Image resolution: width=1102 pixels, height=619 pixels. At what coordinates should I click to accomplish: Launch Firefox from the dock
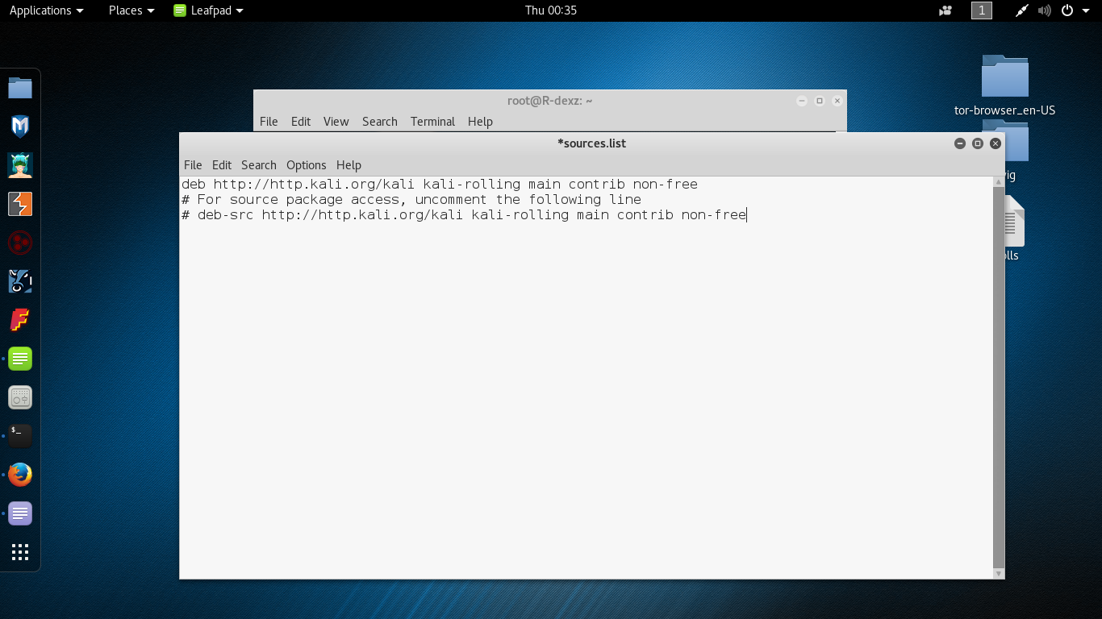tap(19, 475)
